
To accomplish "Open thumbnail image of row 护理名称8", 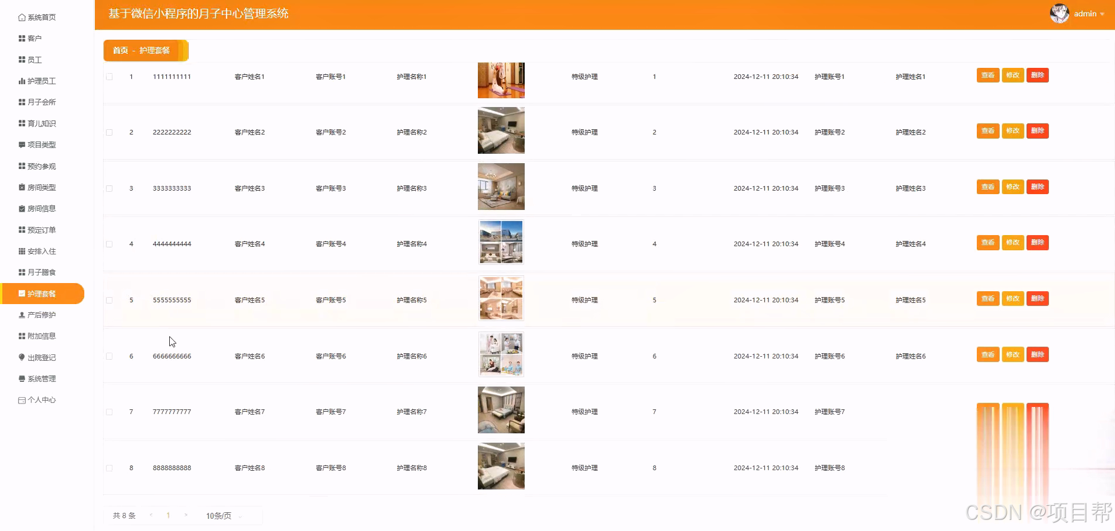I will pyautogui.click(x=501, y=466).
